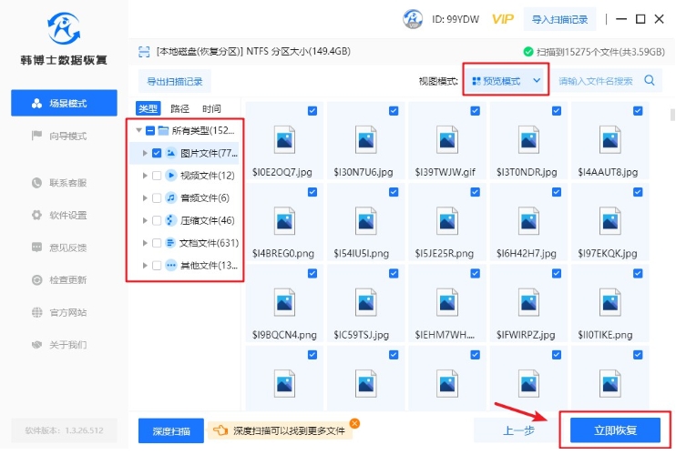The image size is (676, 455).
Task: Click 检查更新 to check for updates
Action: pos(67,279)
